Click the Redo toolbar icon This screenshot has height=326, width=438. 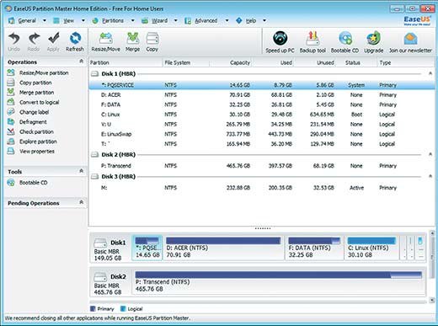(34, 41)
